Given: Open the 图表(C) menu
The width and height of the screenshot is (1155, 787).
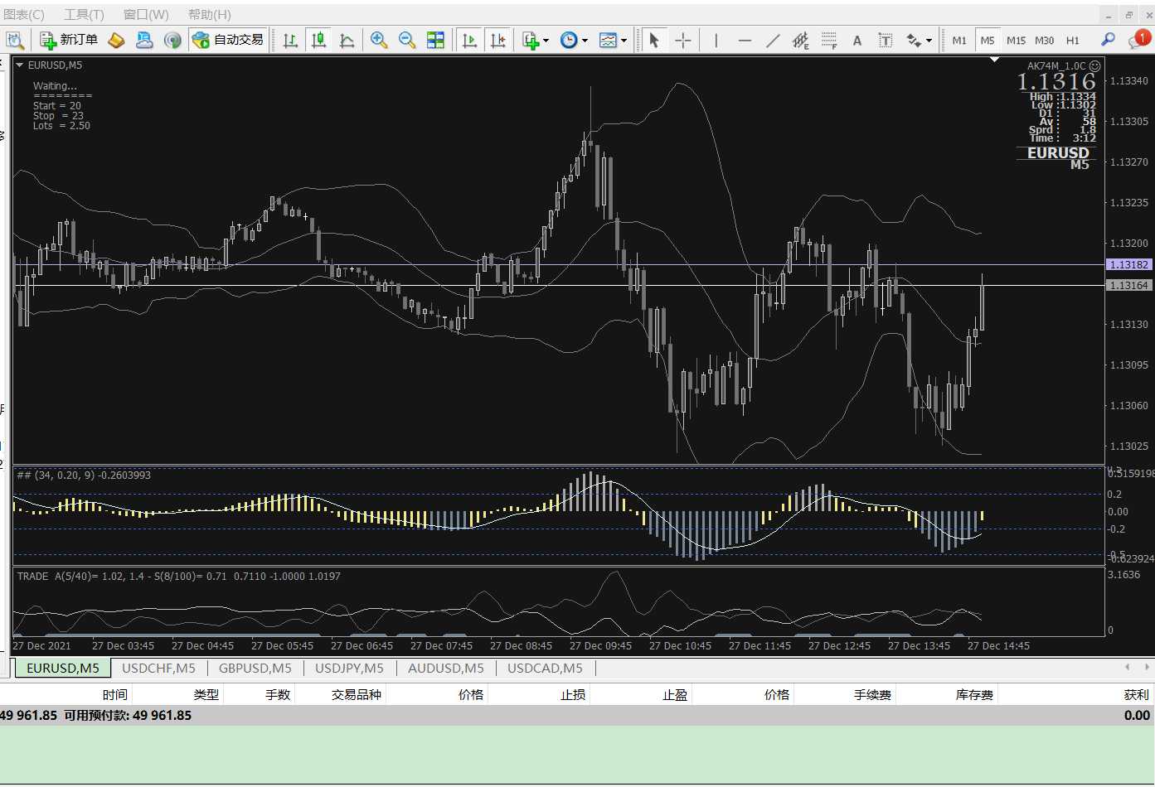Looking at the screenshot, I should [x=24, y=15].
